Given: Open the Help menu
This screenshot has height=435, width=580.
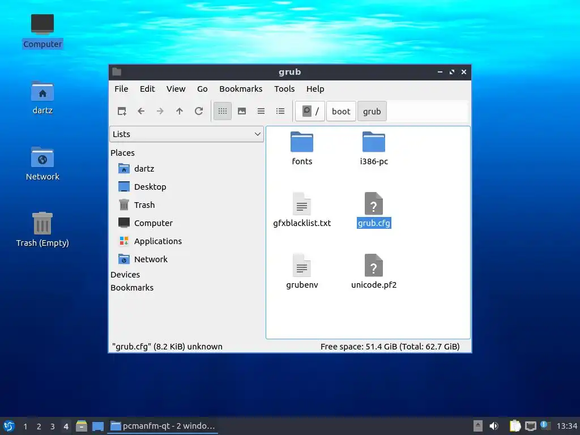Looking at the screenshot, I should [x=315, y=89].
